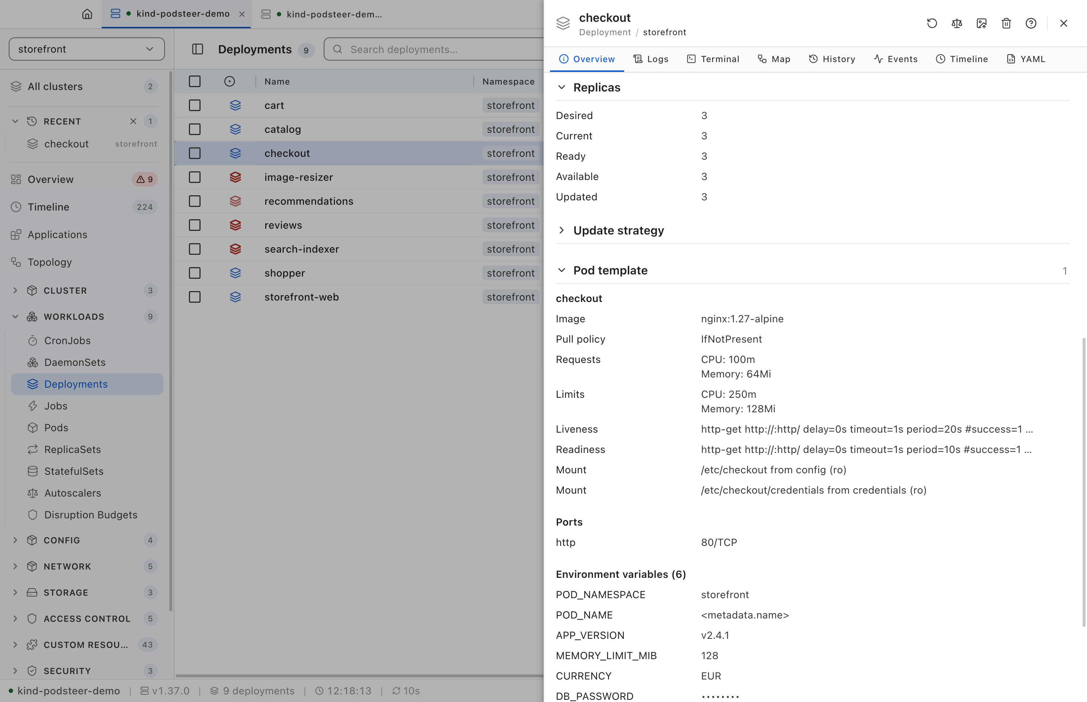Screen dimensions: 1087x702
Task: Check the reviews row checkbox
Action: 195,225
